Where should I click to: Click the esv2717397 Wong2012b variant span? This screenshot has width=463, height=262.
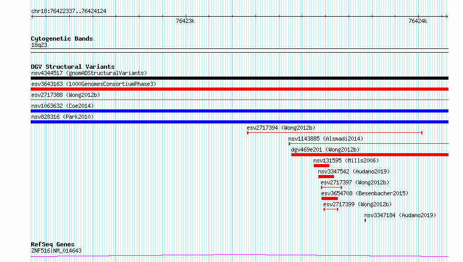pos(331,188)
